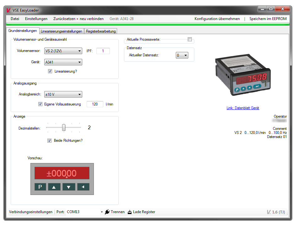
Task: Click Zurücksetzen + neu verbinden menu
Action: [78, 19]
